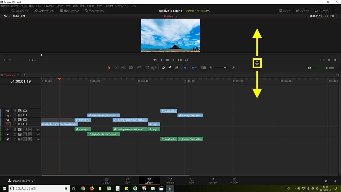This screenshot has width=341, height=192.
Task: Open the Sound Library panel
Action: click(x=94, y=11)
